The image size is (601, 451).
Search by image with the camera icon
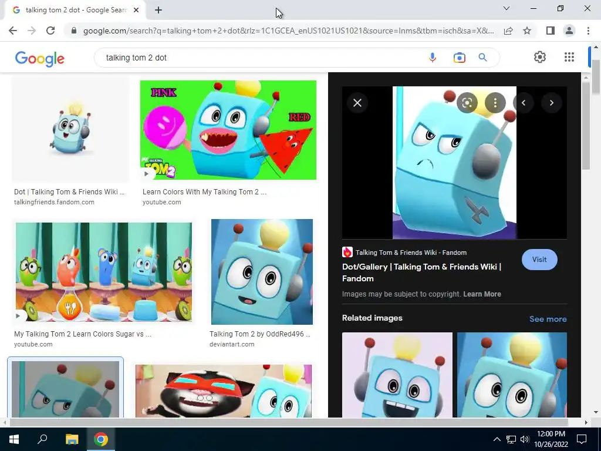(459, 58)
